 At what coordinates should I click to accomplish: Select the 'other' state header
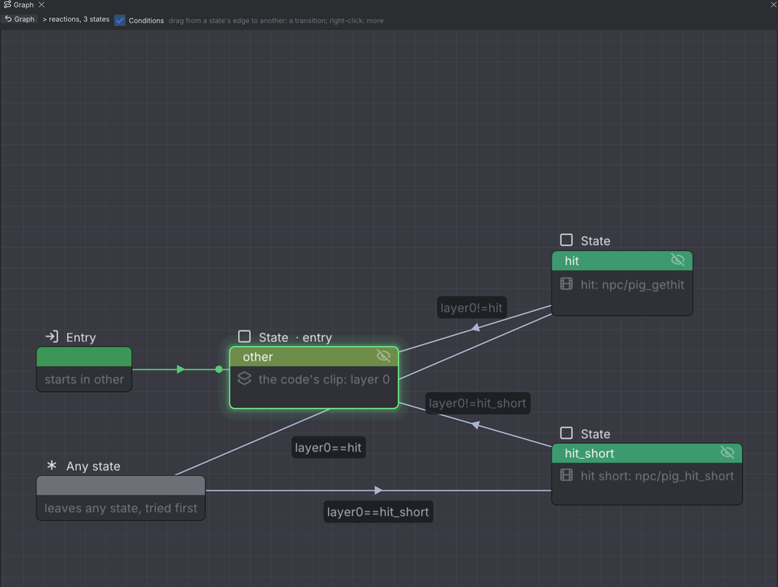coord(314,357)
